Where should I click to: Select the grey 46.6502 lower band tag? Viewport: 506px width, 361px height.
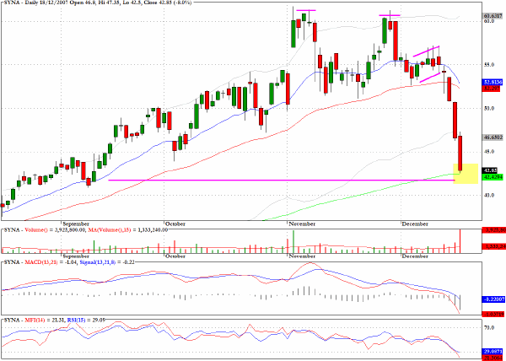pyautogui.click(x=493, y=137)
